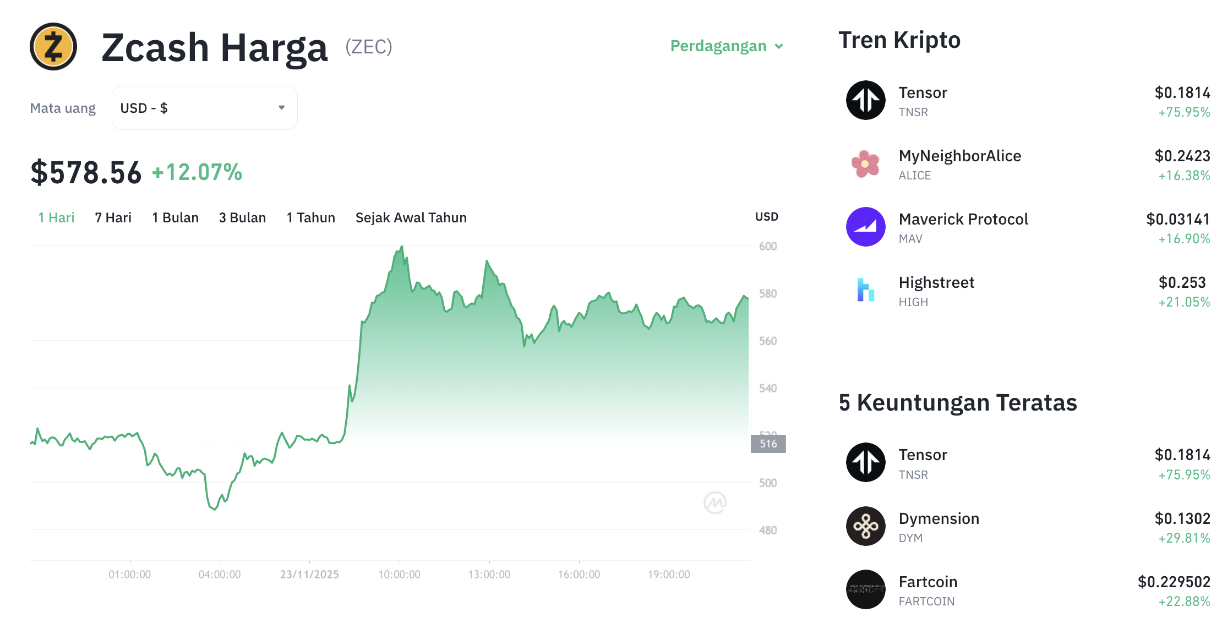Select the Maverick Protocol icon
Image resolution: width=1222 pixels, height=623 pixels.
click(x=865, y=227)
